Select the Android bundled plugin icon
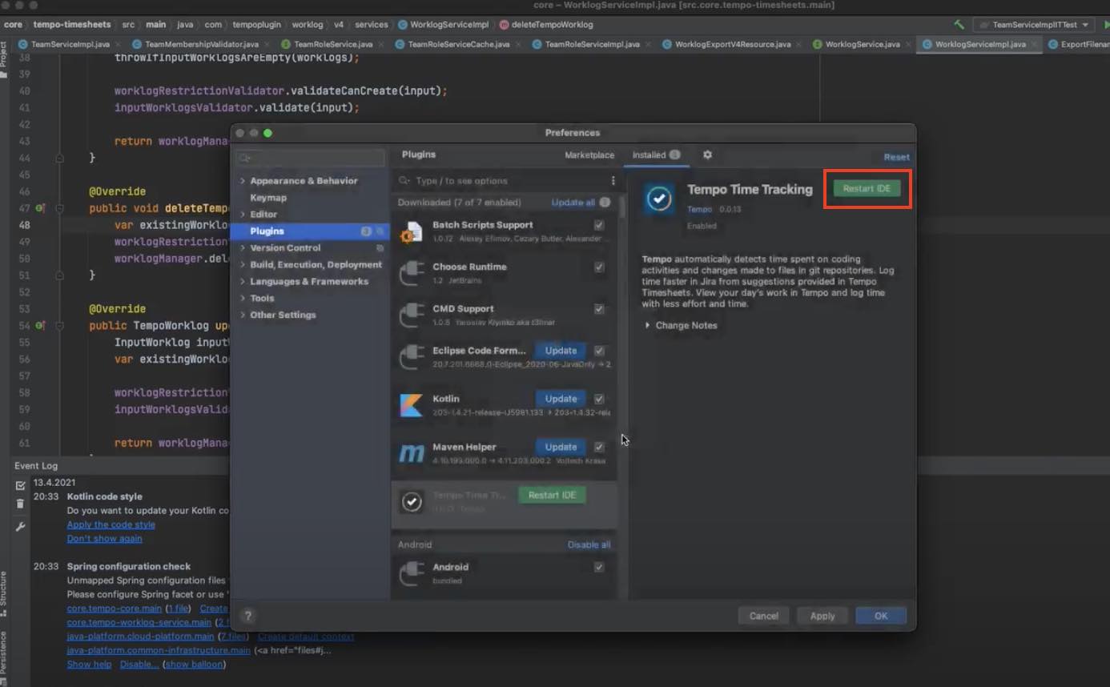1110x687 pixels. (x=412, y=572)
